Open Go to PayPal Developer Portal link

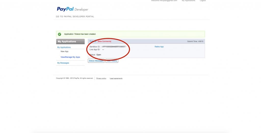pos(75,17)
